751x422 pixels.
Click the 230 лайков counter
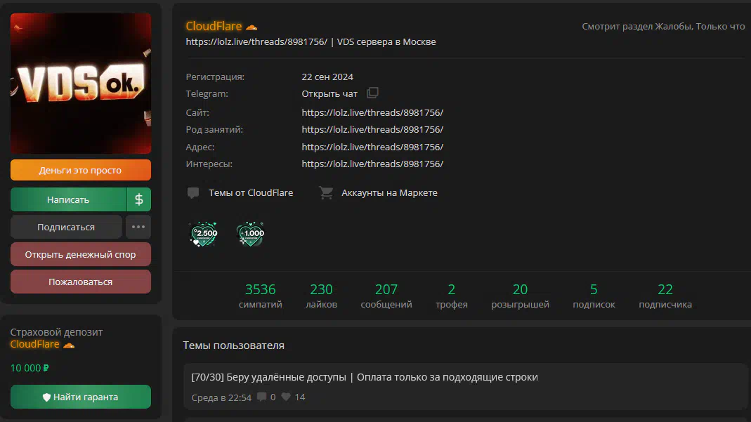click(321, 296)
